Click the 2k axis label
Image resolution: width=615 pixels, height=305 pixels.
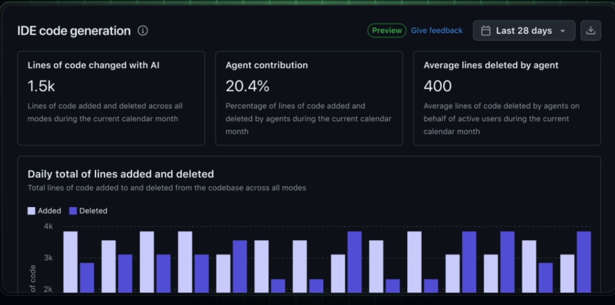point(48,289)
